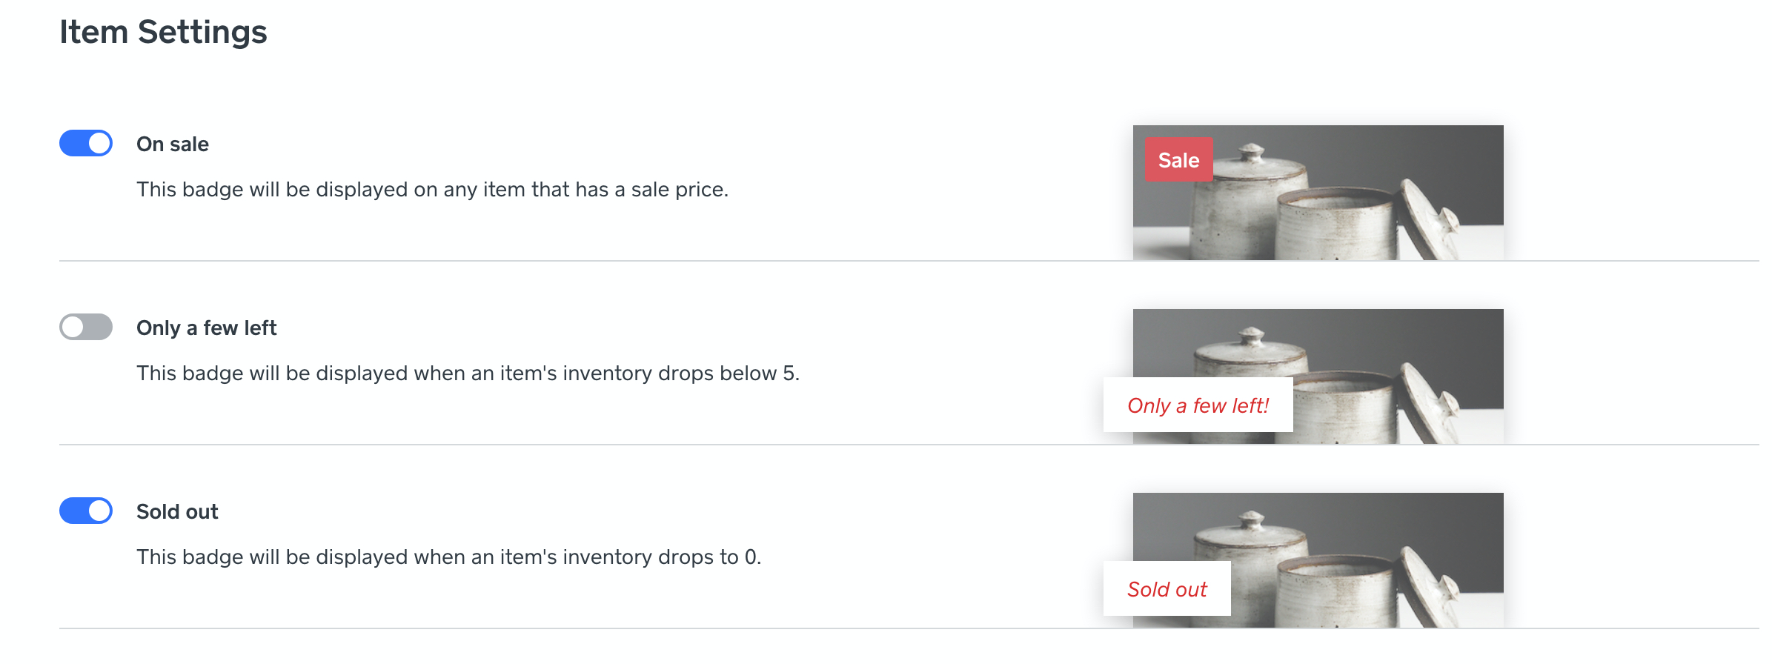Click the divider line below On sale row
This screenshot has width=1772, height=664.
coord(593,261)
